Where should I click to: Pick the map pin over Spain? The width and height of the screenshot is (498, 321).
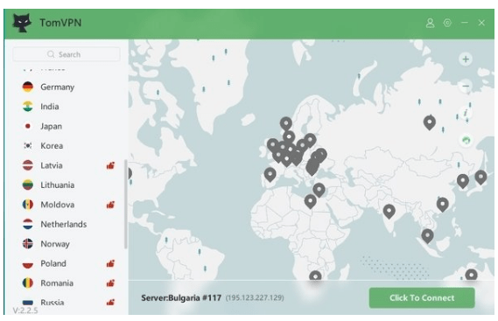click(x=270, y=174)
